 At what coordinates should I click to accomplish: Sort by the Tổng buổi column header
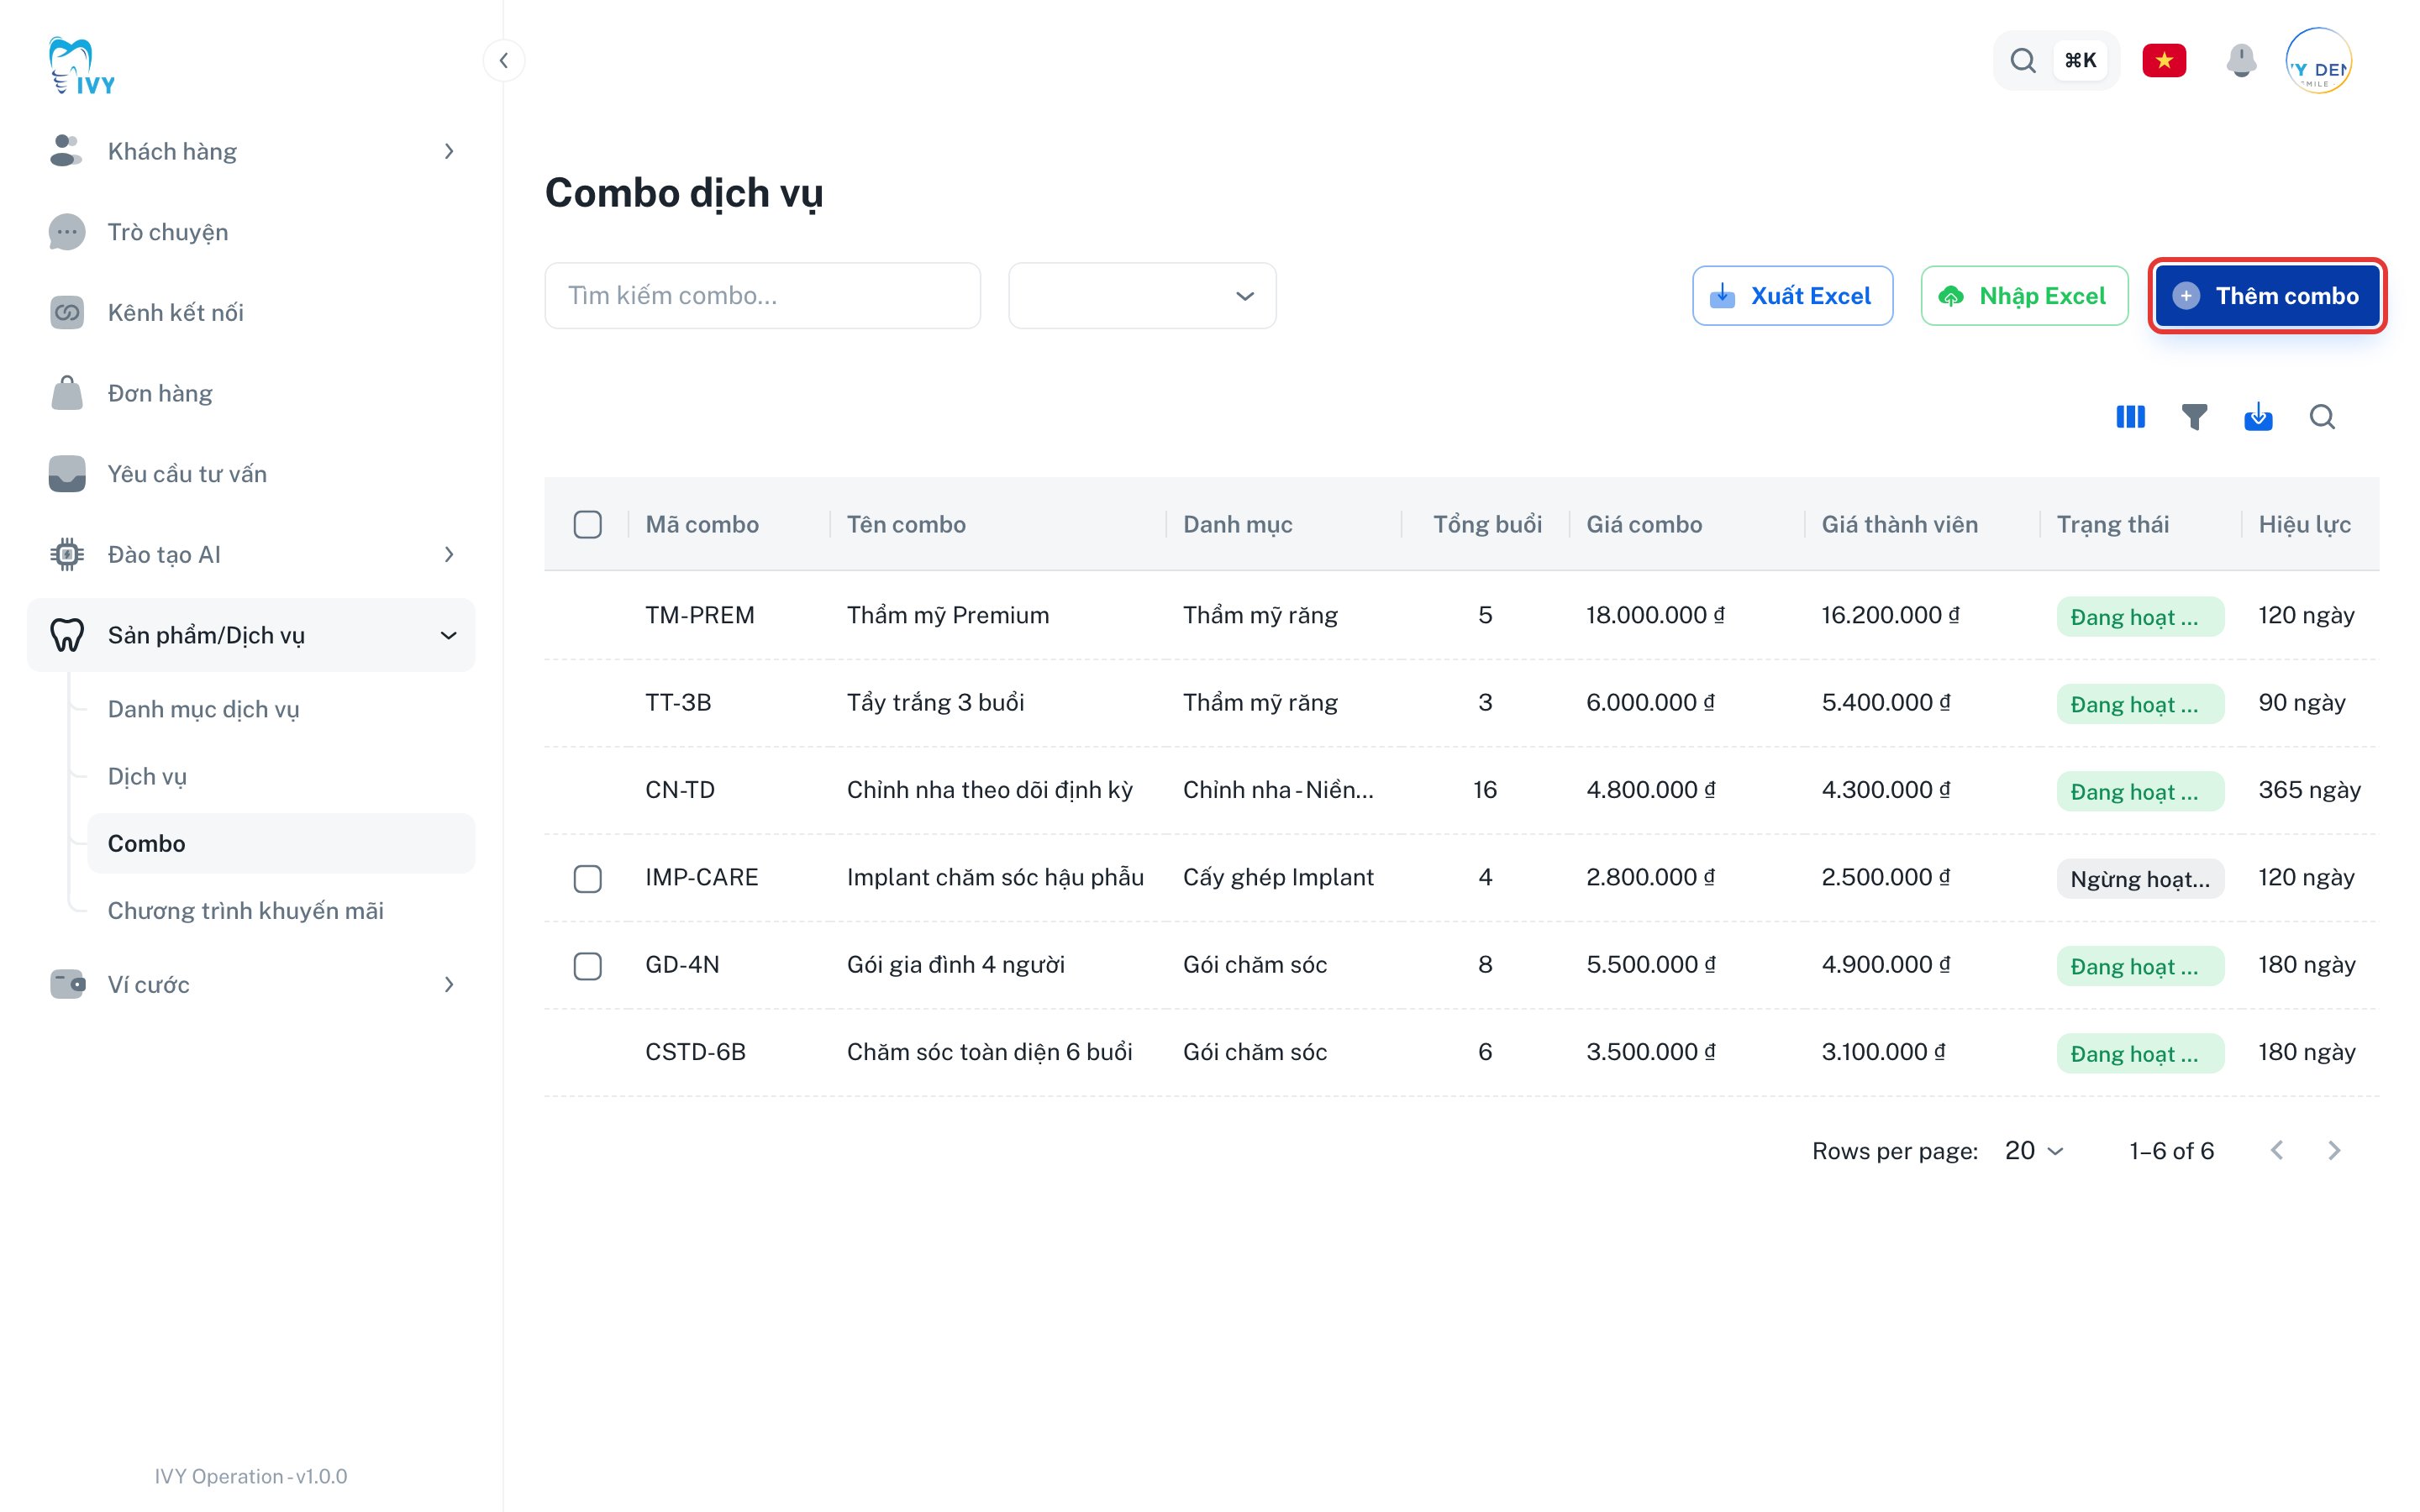coord(1487,524)
